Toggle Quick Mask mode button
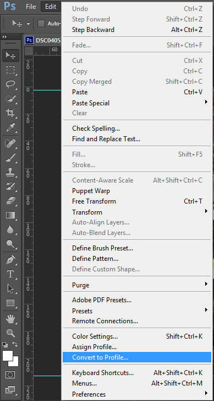 pyautogui.click(x=10, y=375)
